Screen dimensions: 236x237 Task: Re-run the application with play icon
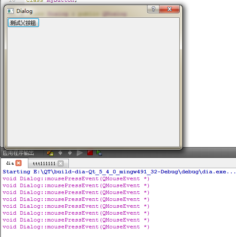click(80, 153)
